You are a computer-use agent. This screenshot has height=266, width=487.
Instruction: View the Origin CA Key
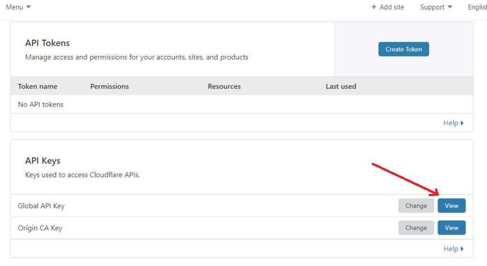pyautogui.click(x=451, y=228)
